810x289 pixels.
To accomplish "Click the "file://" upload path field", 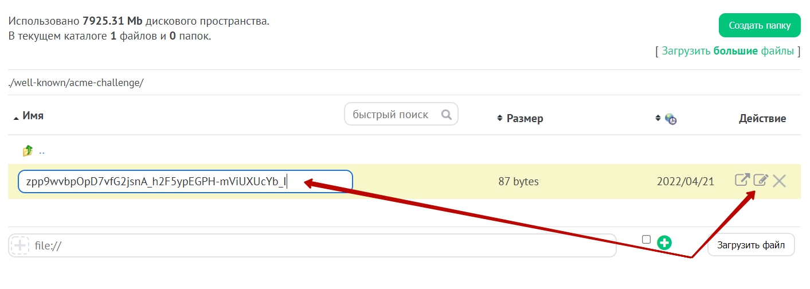I will click(x=321, y=245).
